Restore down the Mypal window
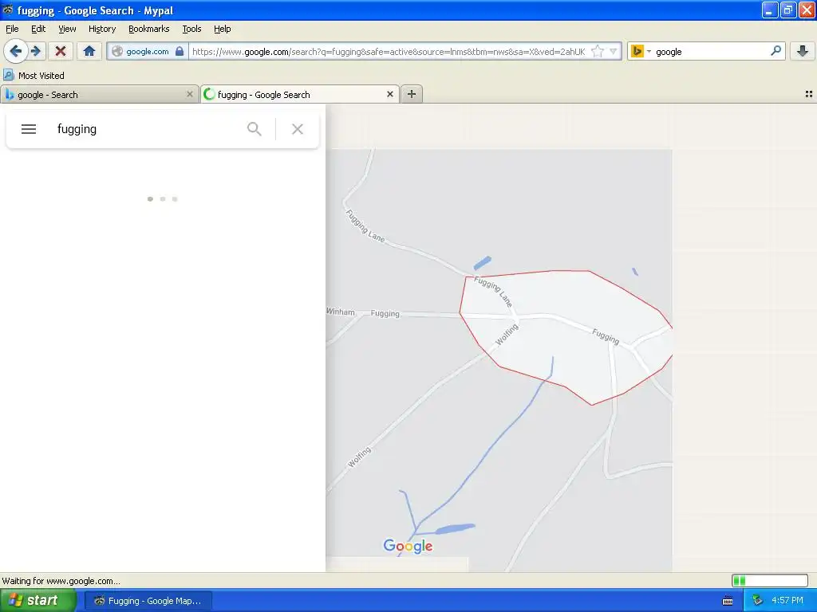The height and width of the screenshot is (612, 817). click(x=787, y=10)
